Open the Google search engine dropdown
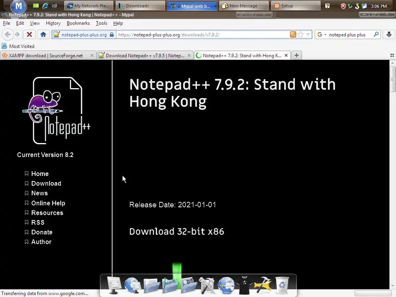This screenshot has height=297, width=396. point(325,34)
